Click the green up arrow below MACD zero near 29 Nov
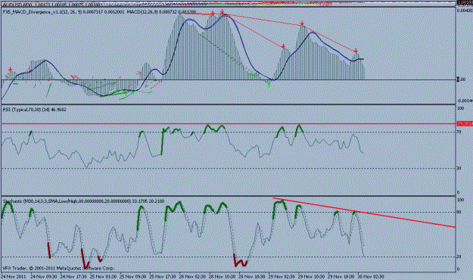Image resolution: width=473 pixels, height=280 pixels. [x=269, y=86]
